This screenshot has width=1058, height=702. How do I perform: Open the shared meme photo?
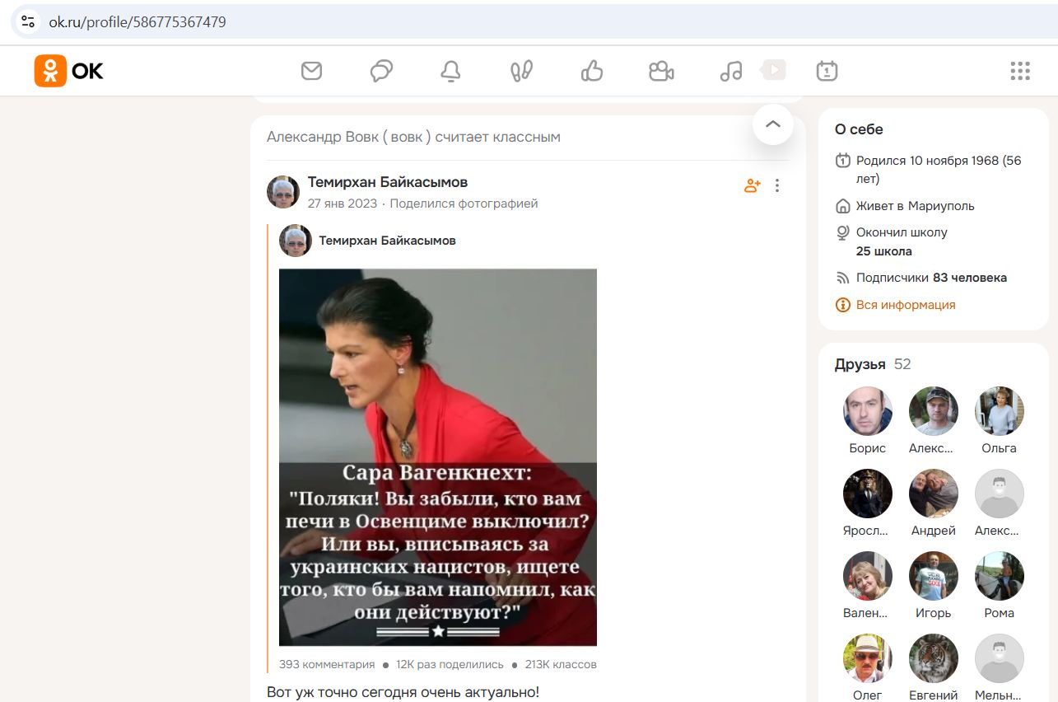pyautogui.click(x=437, y=457)
